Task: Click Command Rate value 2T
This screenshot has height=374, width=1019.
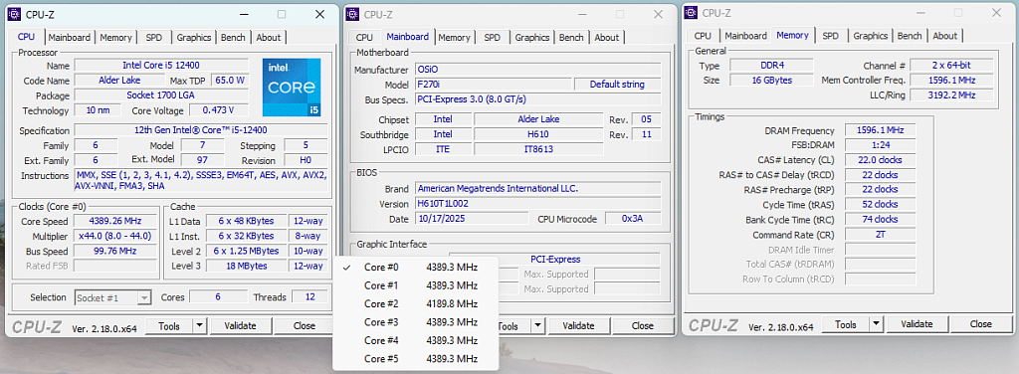Action: (x=881, y=235)
